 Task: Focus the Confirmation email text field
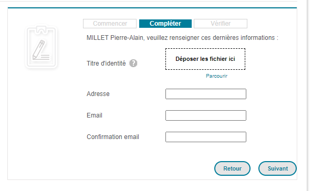click(x=206, y=137)
